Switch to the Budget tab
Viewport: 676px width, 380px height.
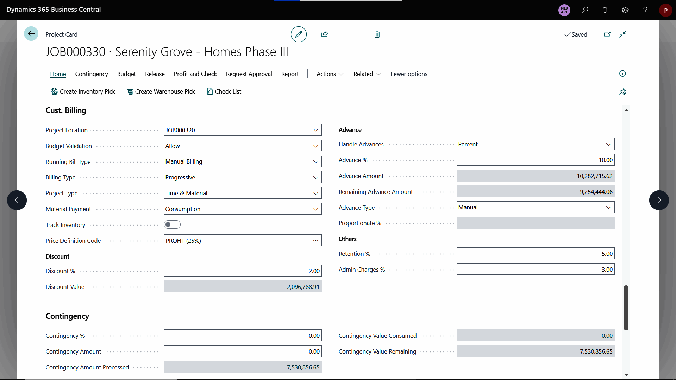(x=126, y=74)
